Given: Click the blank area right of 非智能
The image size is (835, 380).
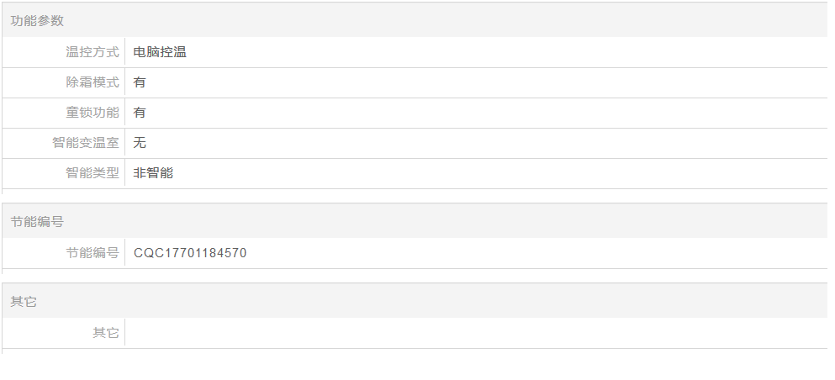Looking at the screenshot, I should [x=500, y=173].
